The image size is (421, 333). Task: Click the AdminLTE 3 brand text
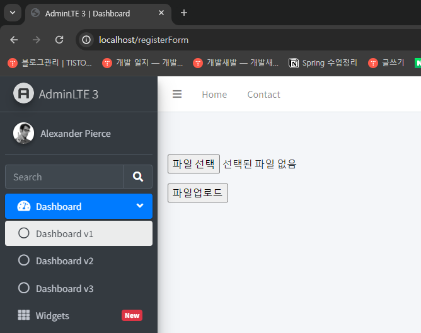click(69, 95)
